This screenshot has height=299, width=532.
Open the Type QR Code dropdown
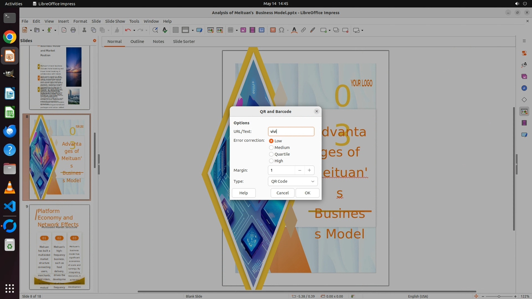[x=293, y=181]
